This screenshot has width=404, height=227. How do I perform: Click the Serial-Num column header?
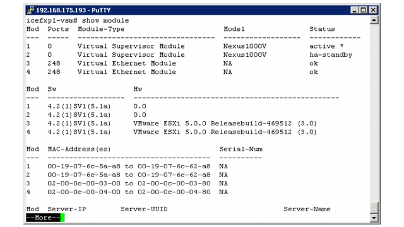coord(241,149)
